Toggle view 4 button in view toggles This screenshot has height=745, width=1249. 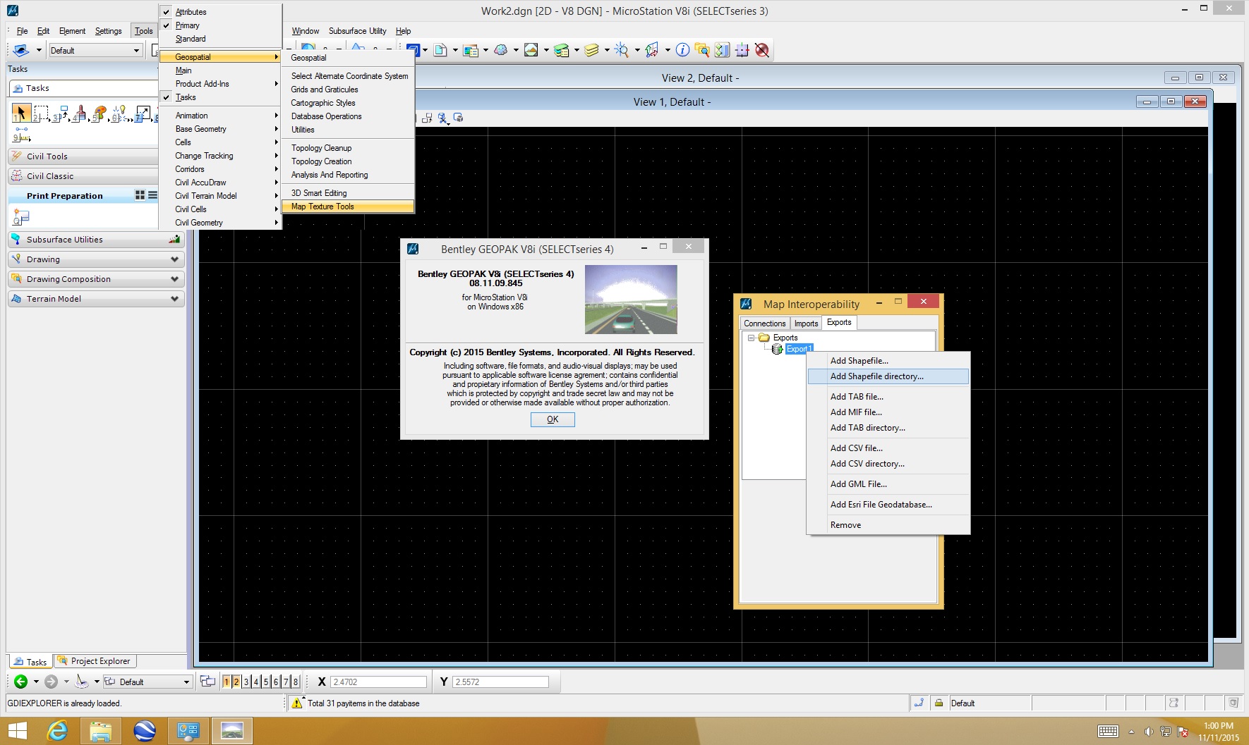[x=256, y=682]
